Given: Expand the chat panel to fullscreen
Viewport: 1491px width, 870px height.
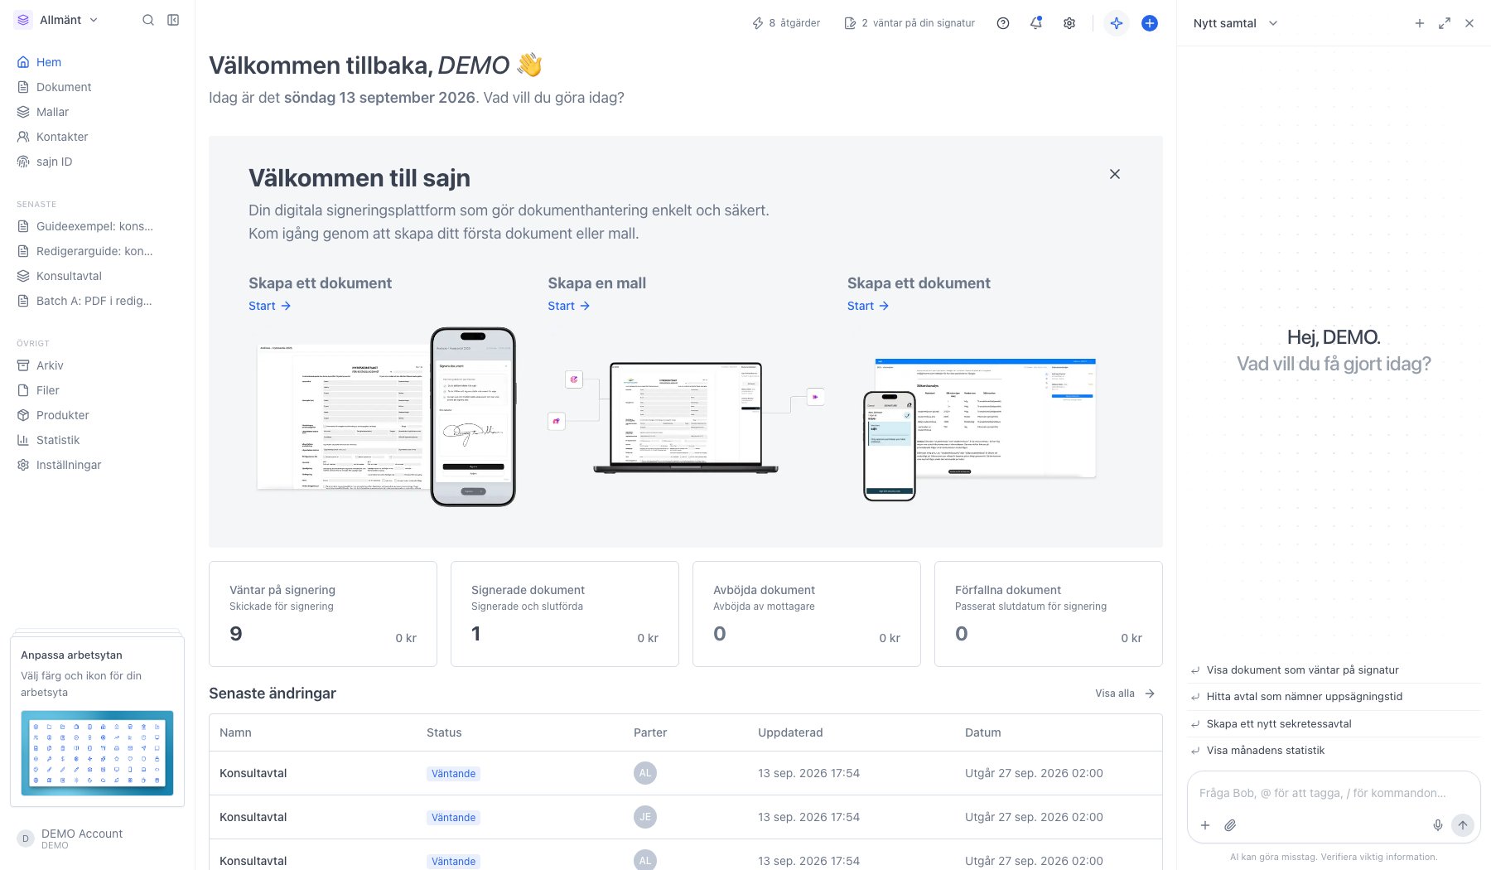Looking at the screenshot, I should pos(1445,23).
